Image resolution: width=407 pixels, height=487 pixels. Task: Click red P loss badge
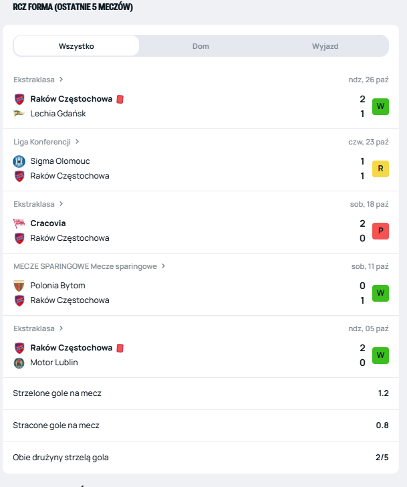coord(380,231)
